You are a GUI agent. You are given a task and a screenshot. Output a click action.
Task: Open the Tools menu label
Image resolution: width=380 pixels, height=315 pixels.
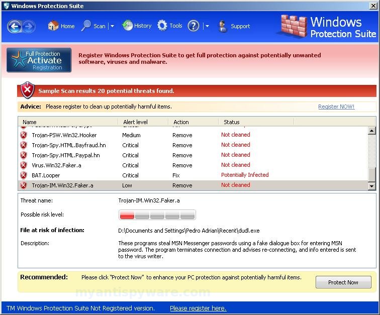(x=176, y=26)
